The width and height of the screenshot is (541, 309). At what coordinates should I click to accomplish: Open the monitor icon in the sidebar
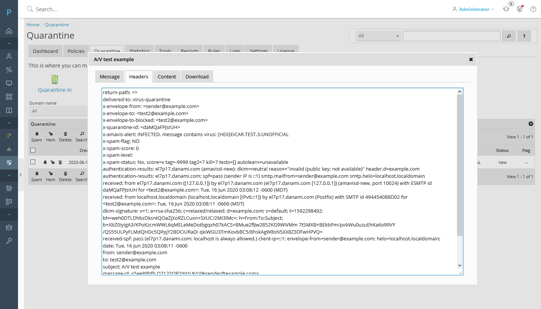point(9,83)
